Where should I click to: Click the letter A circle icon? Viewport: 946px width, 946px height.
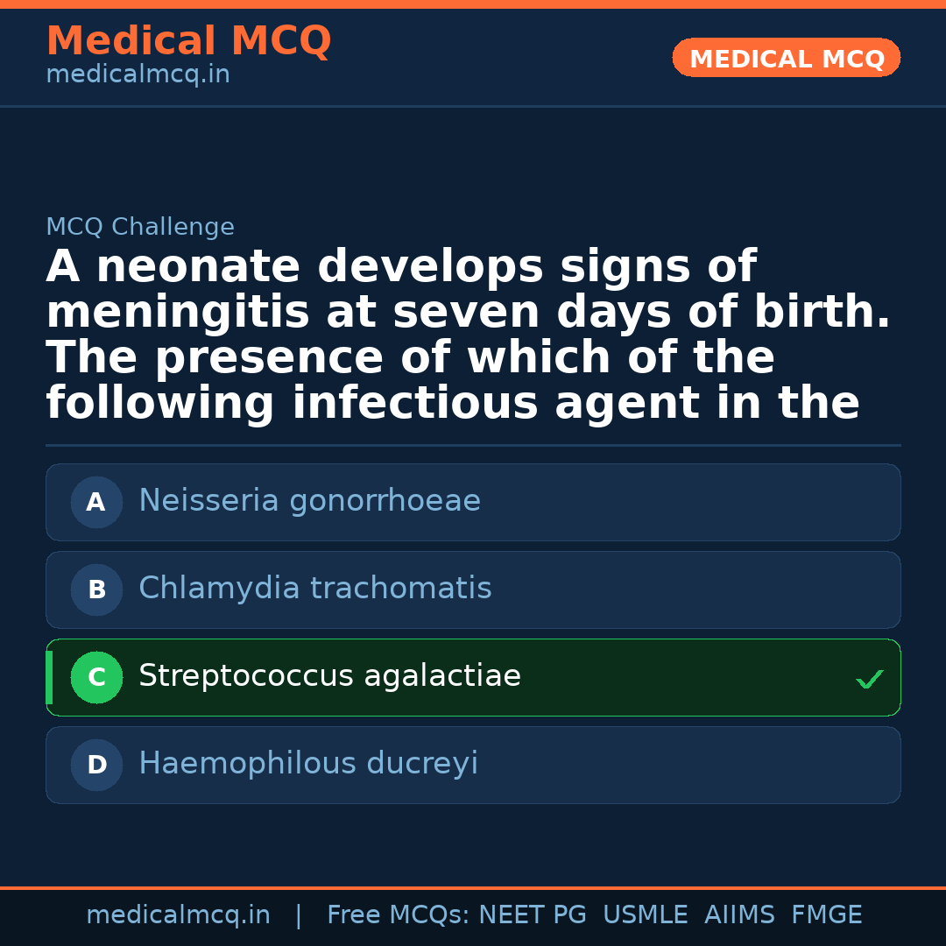point(96,502)
